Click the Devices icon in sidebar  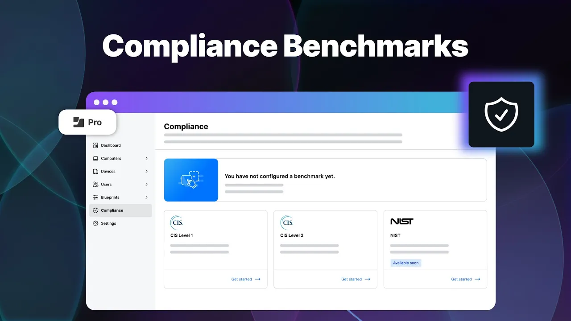pos(95,171)
